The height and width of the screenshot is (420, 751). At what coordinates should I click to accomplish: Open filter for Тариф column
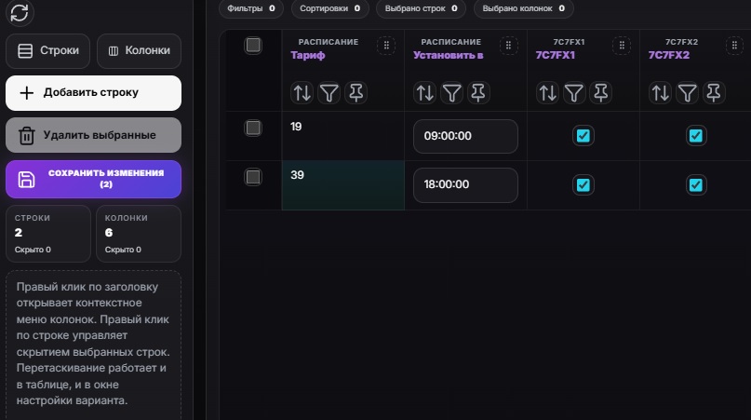tap(329, 92)
